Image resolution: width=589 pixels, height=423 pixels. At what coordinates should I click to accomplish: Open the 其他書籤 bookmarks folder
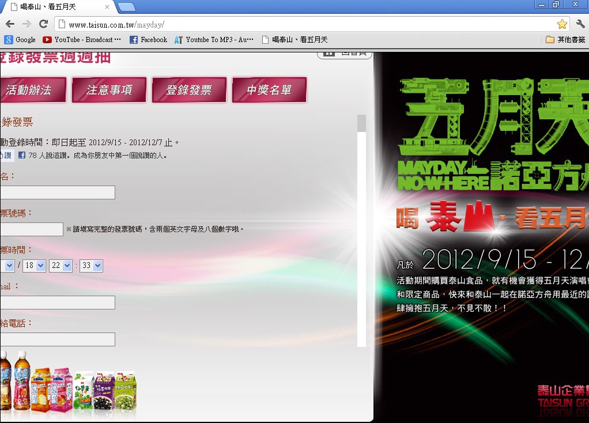pyautogui.click(x=565, y=39)
